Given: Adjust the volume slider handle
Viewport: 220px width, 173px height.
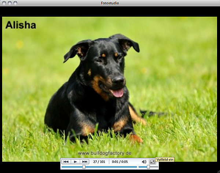Looking at the screenshot, I should pos(148,167).
